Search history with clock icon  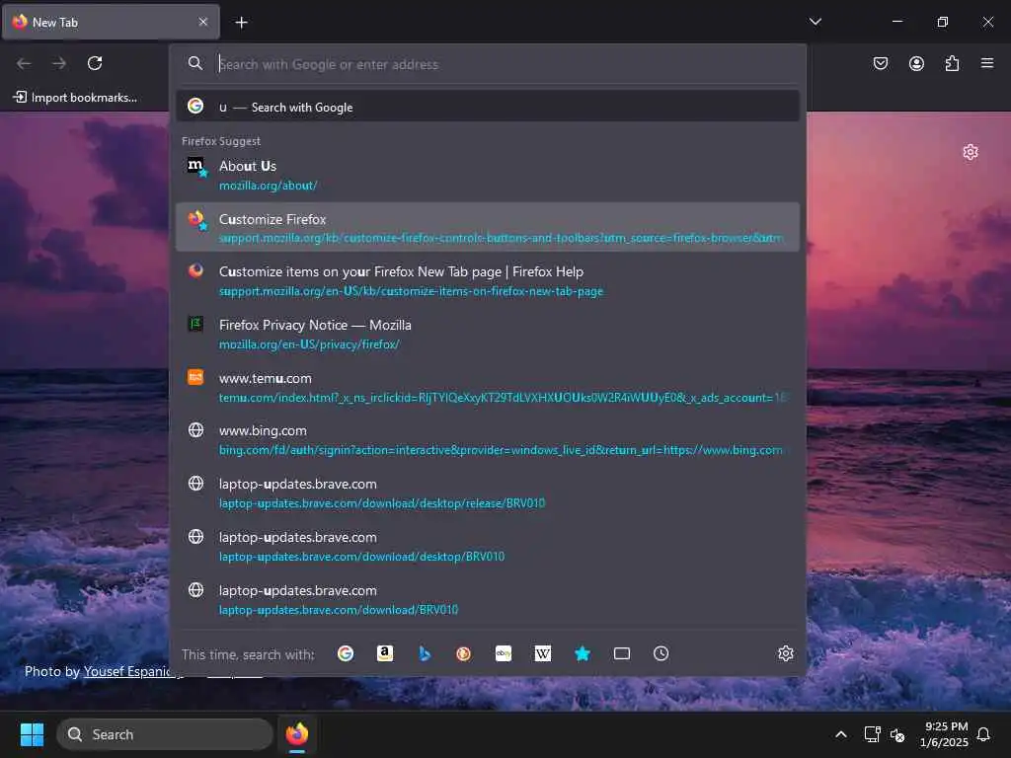[x=661, y=653]
